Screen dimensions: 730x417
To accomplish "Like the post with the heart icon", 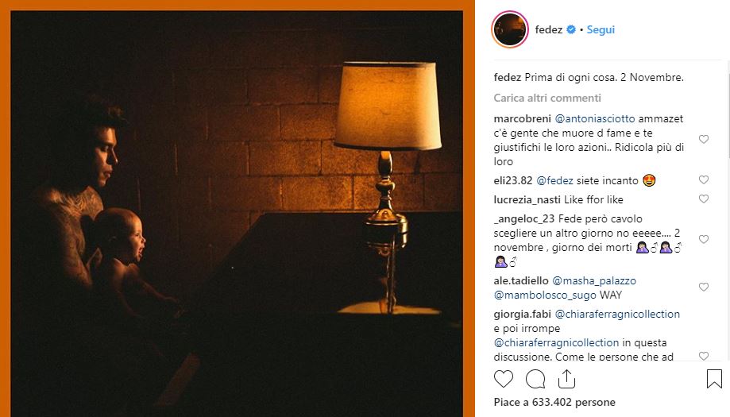I will click(x=504, y=379).
